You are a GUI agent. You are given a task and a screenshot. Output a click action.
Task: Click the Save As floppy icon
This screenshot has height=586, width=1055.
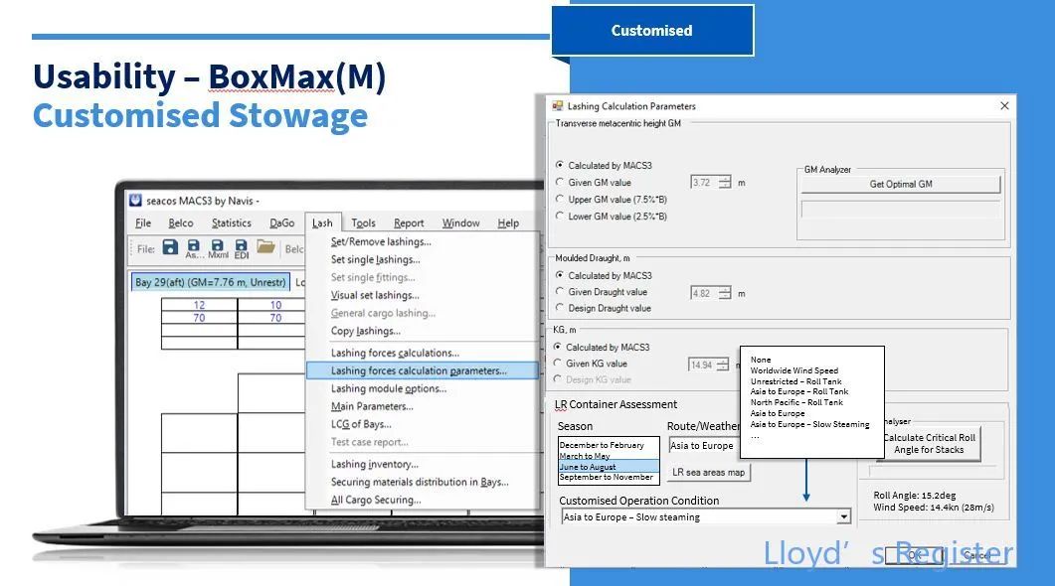[194, 248]
